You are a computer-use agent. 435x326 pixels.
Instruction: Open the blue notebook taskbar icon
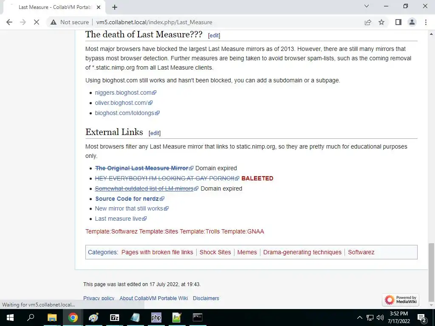pos(136,318)
